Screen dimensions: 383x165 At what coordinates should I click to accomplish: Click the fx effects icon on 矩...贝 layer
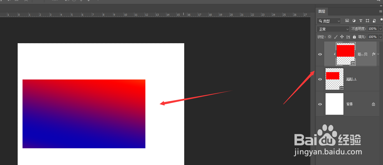(x=374, y=54)
